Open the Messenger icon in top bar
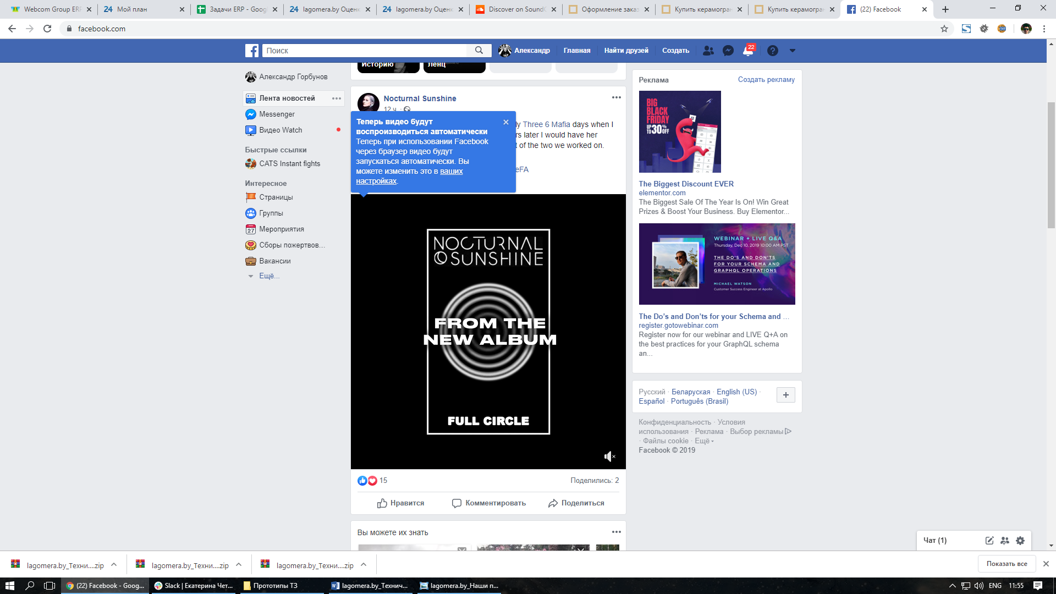 [728, 51]
